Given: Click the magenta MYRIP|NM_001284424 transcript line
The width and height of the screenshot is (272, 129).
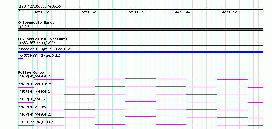Looking at the screenshot, I should click(x=141, y=94).
